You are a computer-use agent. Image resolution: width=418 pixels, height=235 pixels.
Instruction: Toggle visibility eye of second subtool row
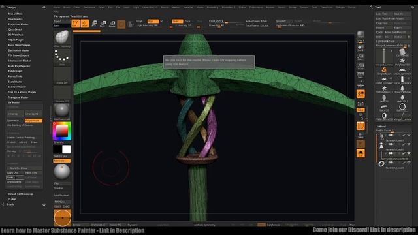click(x=408, y=144)
